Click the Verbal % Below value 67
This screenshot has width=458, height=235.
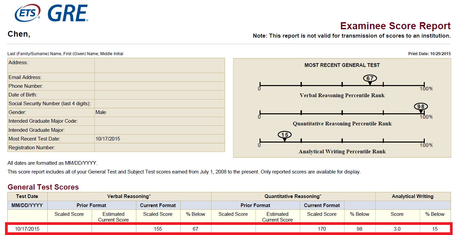tap(195, 229)
